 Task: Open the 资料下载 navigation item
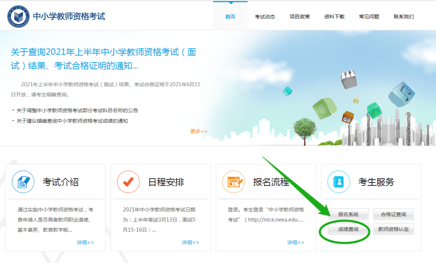pos(334,17)
